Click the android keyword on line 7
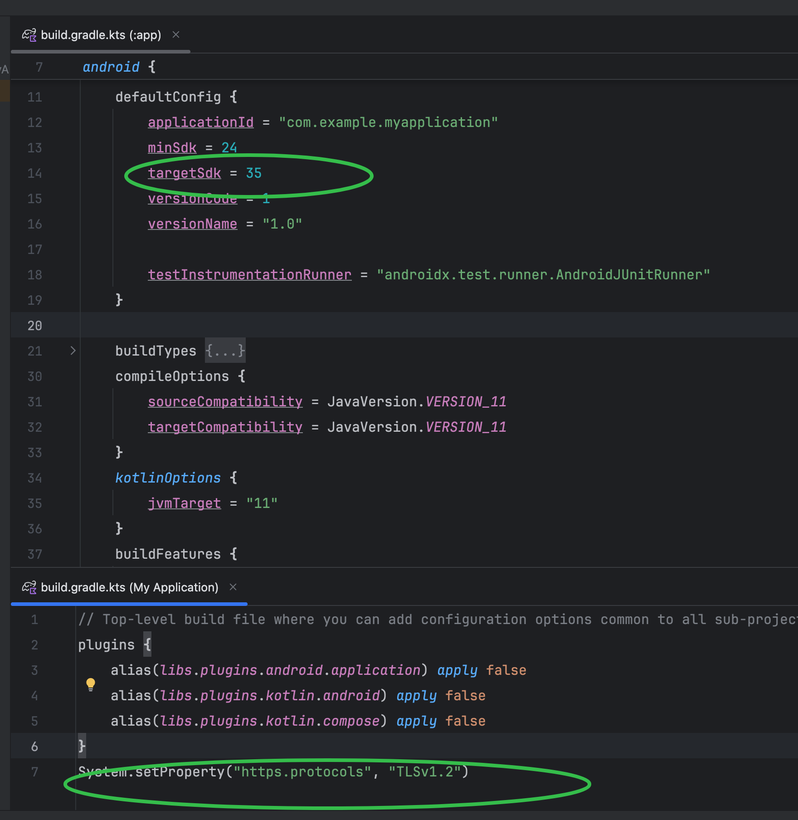This screenshot has height=820, width=798. [111, 67]
